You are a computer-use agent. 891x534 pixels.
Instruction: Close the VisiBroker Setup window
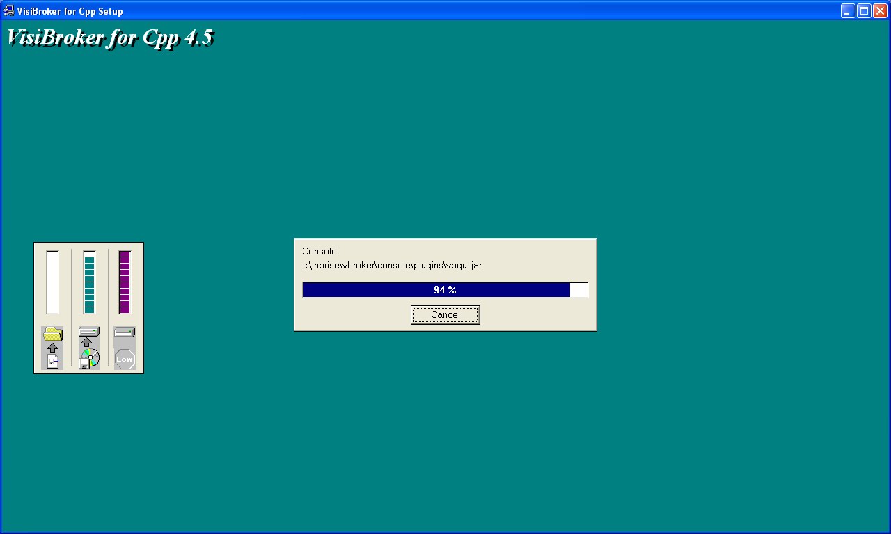pyautogui.click(x=880, y=10)
